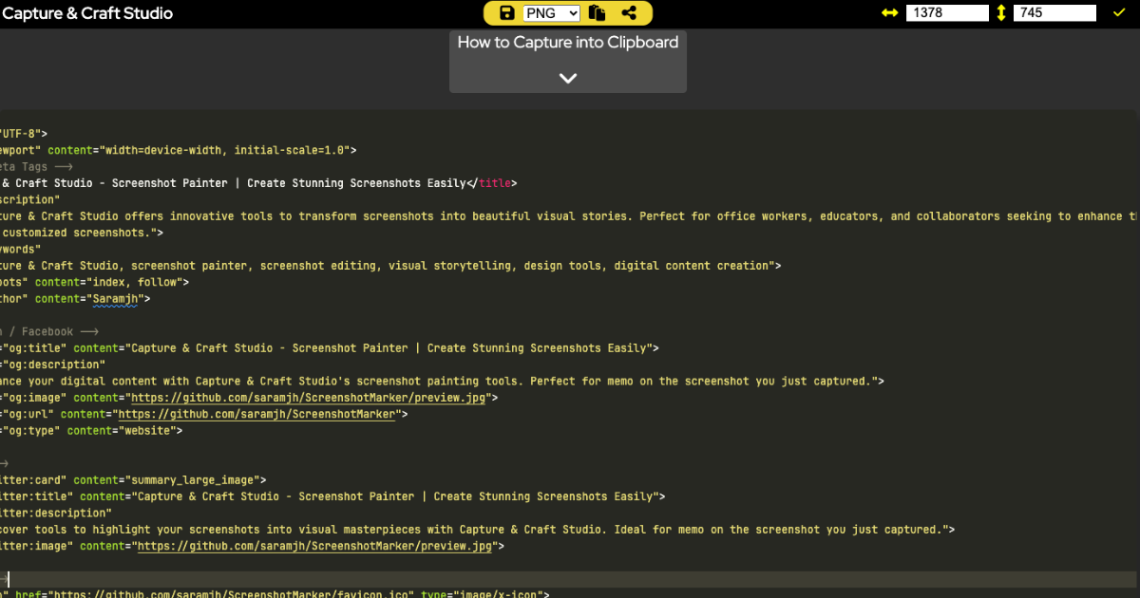The width and height of the screenshot is (1140, 598).
Task: Focus the width field showing 1378
Action: click(947, 13)
